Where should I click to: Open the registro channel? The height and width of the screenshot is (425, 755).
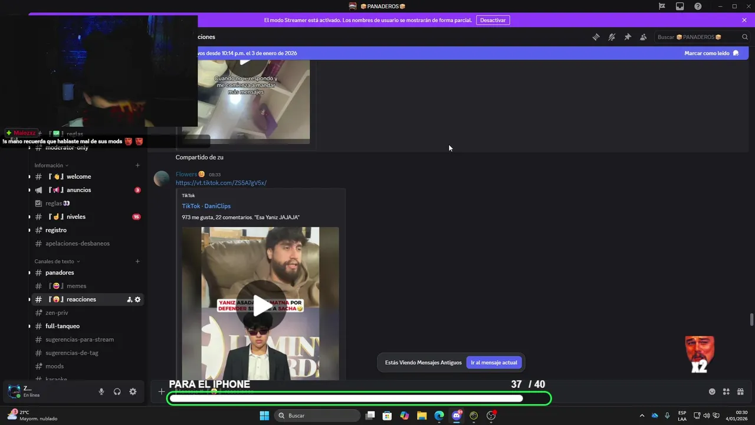tap(87, 230)
